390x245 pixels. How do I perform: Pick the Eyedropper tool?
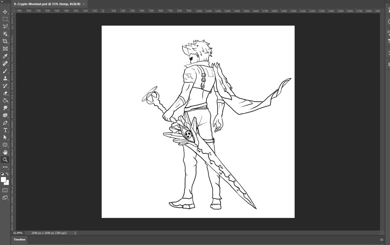tap(5, 56)
